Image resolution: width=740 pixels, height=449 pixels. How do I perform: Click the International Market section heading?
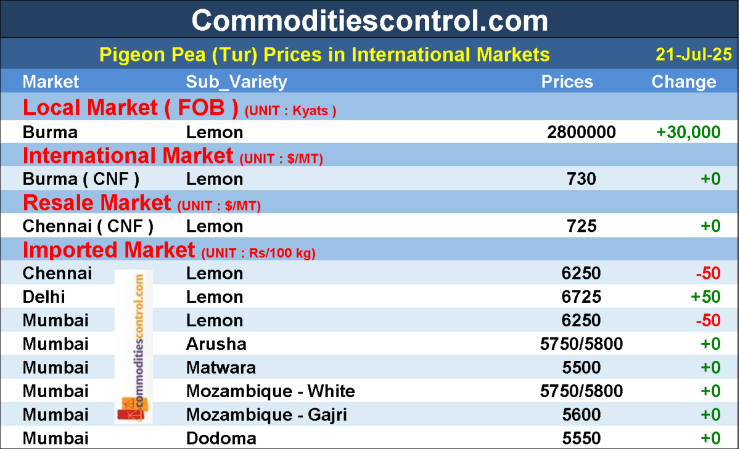click(128, 155)
